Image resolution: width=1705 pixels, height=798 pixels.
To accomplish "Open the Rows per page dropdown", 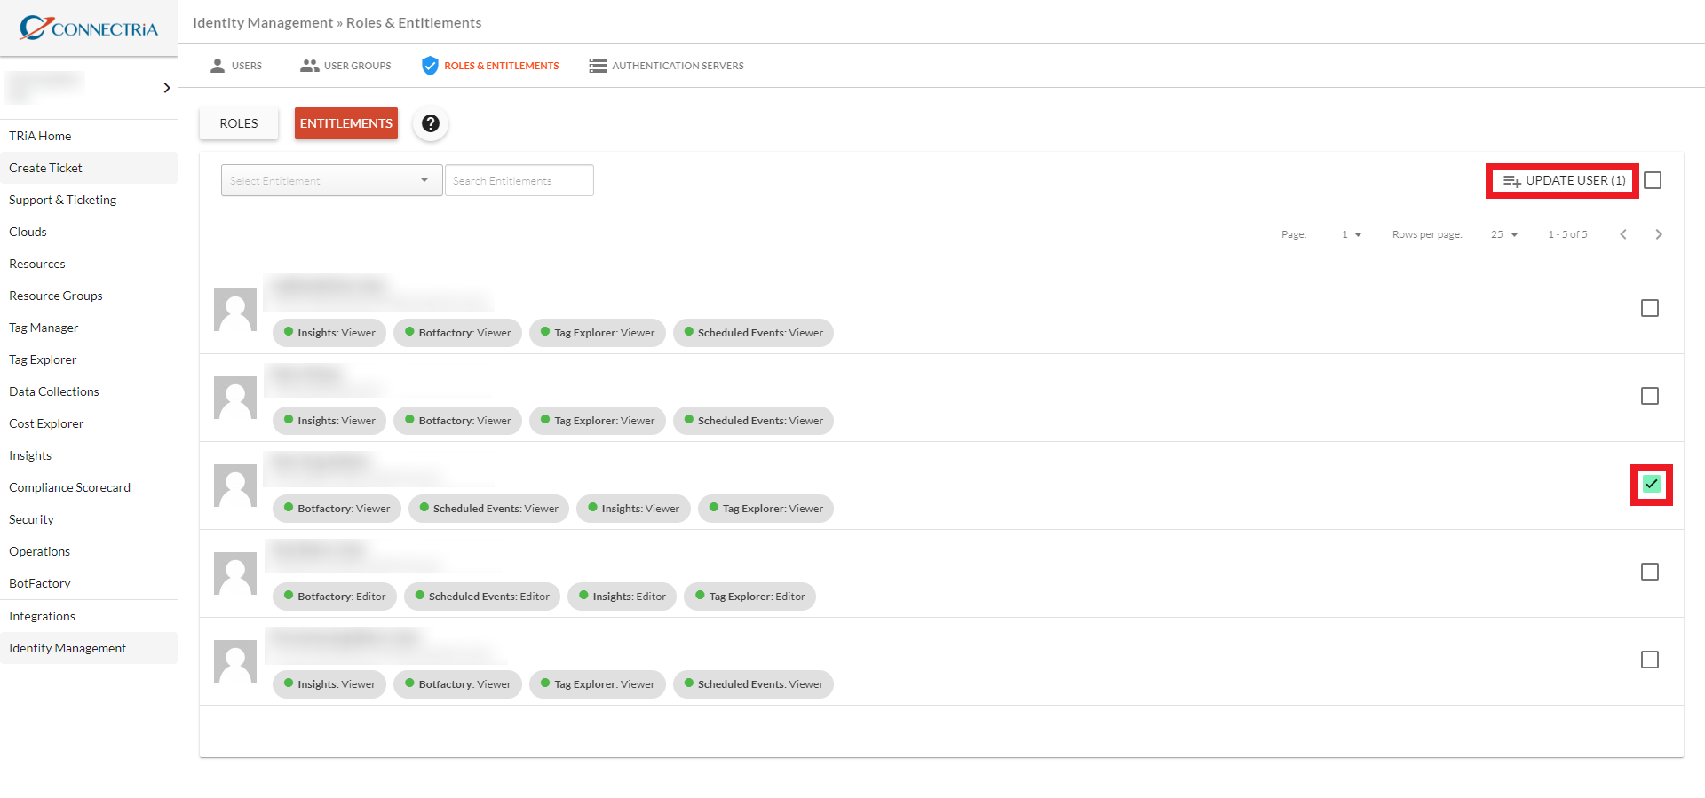I will [x=1505, y=234].
